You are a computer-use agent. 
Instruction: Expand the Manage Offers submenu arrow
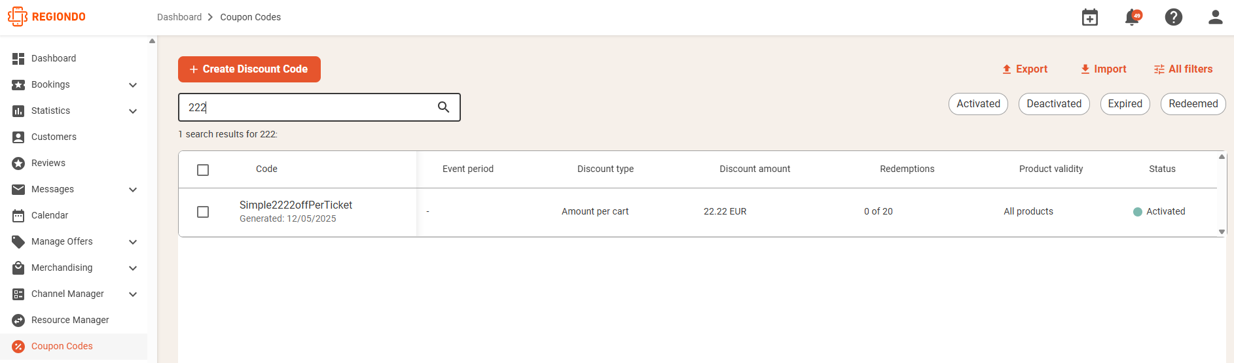pyautogui.click(x=133, y=242)
